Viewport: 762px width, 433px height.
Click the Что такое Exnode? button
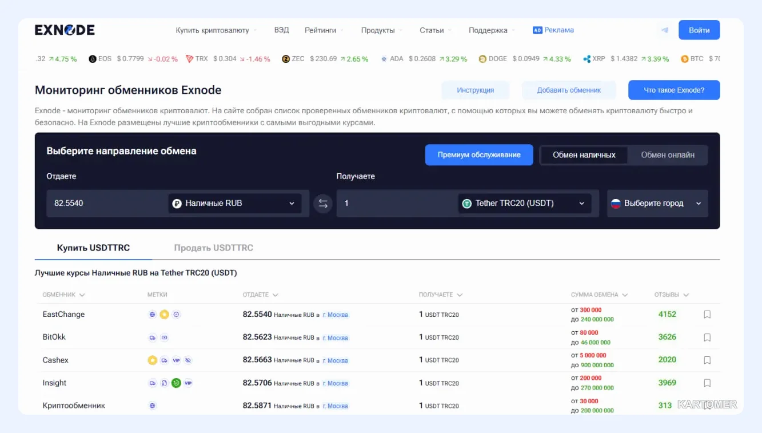674,90
